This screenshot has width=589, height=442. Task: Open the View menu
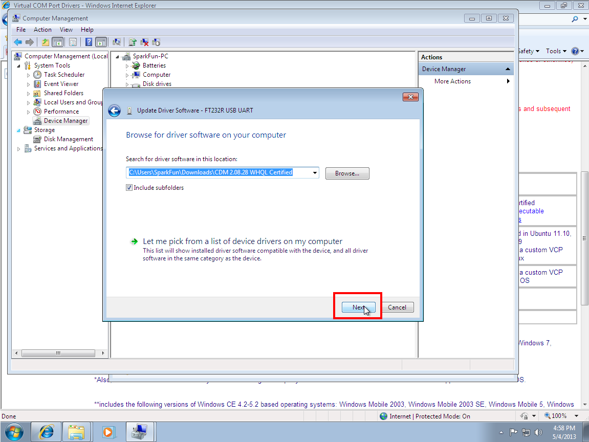(66, 30)
